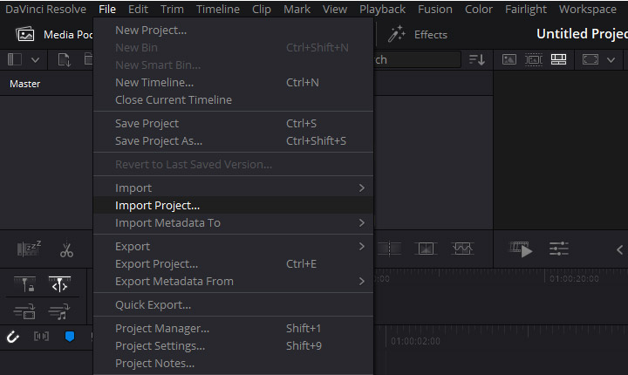Choose Import Project from File menu
Viewport: 628px width, 375px height.
158,205
